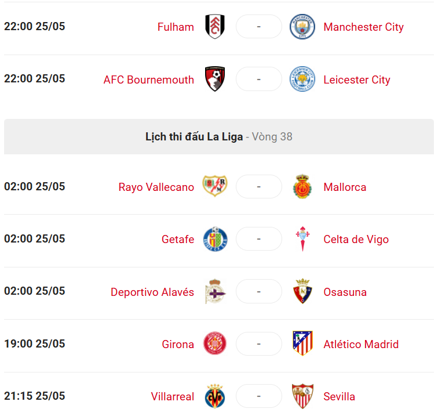Viewport: 438px width, 416px height.
Task: Click the Atlético Madrid crest
Action: click(x=302, y=343)
